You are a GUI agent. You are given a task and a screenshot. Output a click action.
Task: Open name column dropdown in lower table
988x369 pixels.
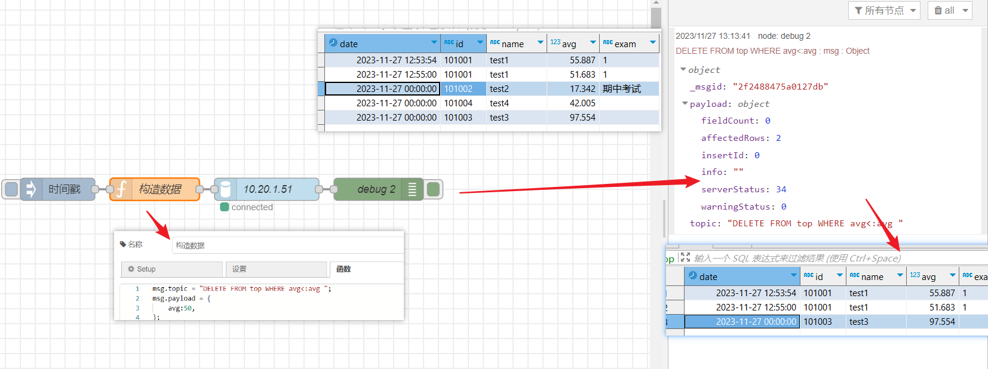(900, 275)
